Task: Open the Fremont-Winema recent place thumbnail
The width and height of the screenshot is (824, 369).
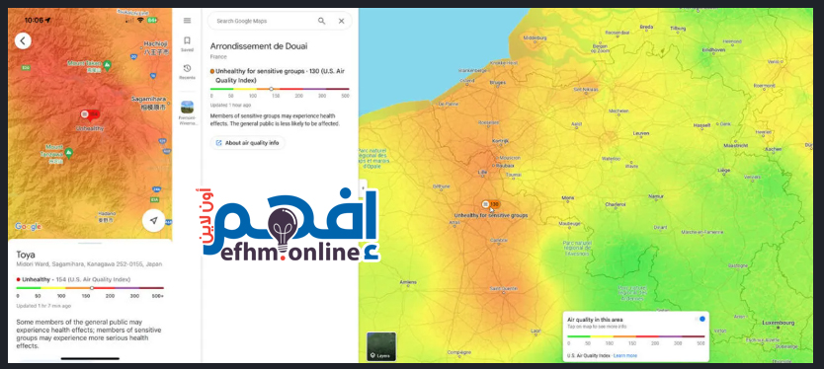Action: (187, 108)
